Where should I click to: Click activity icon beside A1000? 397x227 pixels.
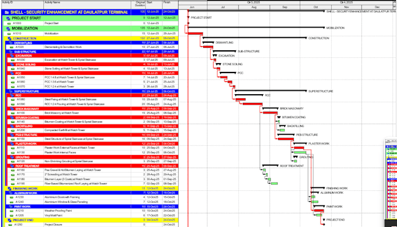(9, 23)
